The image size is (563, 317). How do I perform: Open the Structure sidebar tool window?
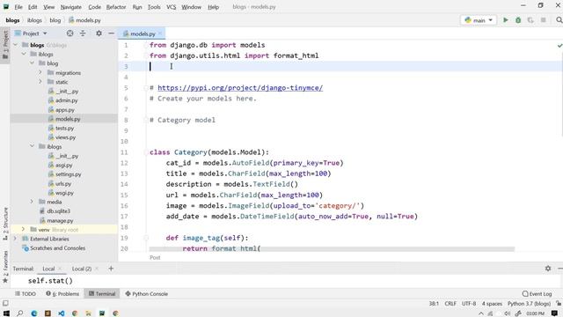coord(5,224)
